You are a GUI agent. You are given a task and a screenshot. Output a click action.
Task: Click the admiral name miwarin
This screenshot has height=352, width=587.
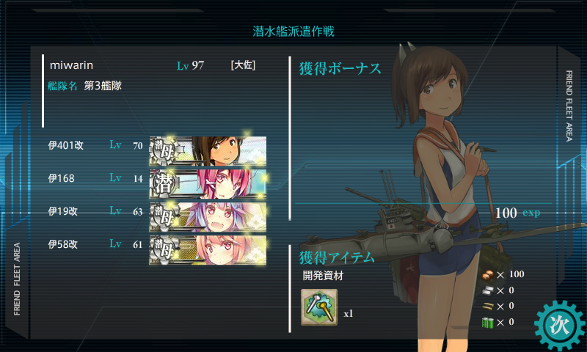pyautogui.click(x=71, y=65)
